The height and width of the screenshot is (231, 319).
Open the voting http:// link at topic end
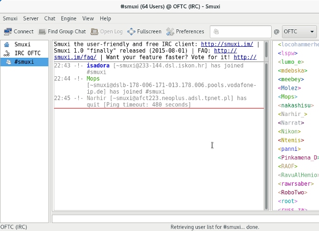click(245, 57)
